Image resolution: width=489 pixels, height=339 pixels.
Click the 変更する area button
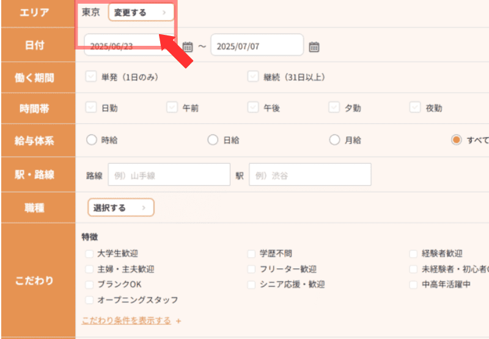tap(141, 12)
